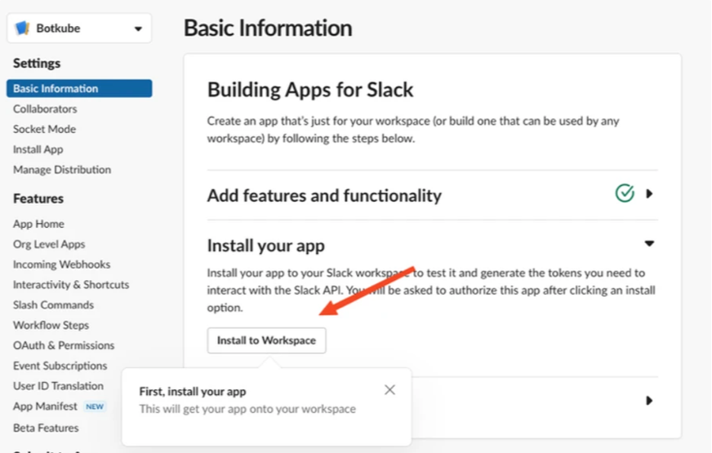Go to Slash Commands page
This screenshot has width=712, height=453.
(53, 304)
